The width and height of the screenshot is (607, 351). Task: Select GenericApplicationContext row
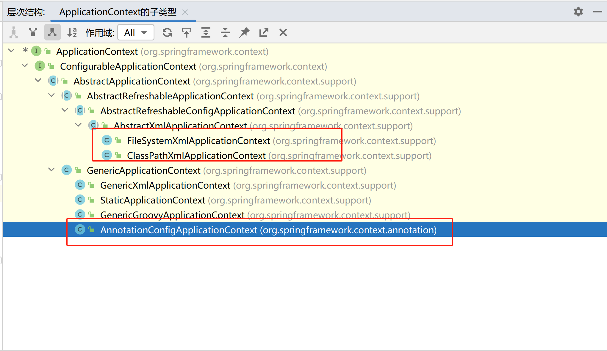305,170
